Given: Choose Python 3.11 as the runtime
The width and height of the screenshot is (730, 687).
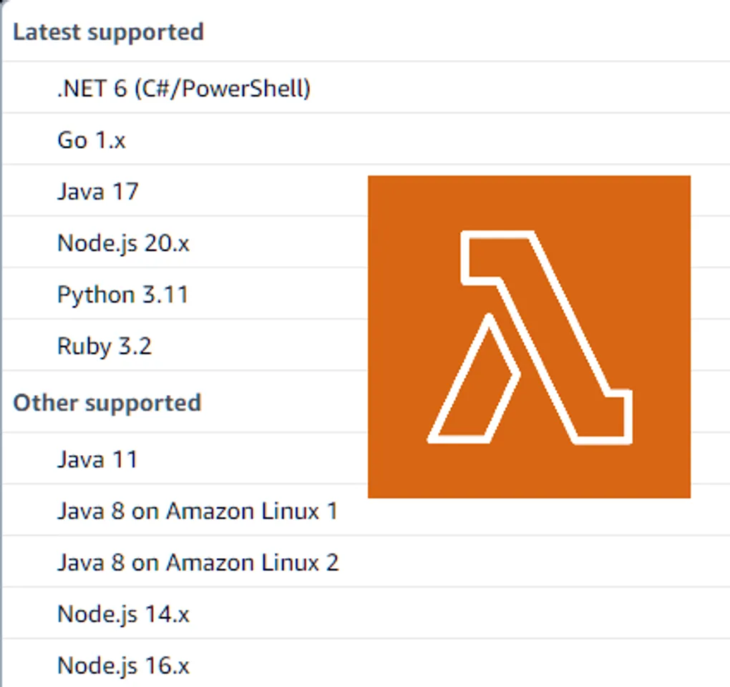Looking at the screenshot, I should click(x=122, y=295).
